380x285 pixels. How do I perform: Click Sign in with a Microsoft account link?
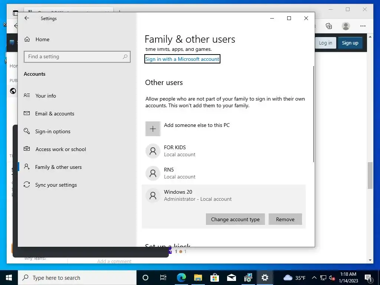(x=182, y=59)
